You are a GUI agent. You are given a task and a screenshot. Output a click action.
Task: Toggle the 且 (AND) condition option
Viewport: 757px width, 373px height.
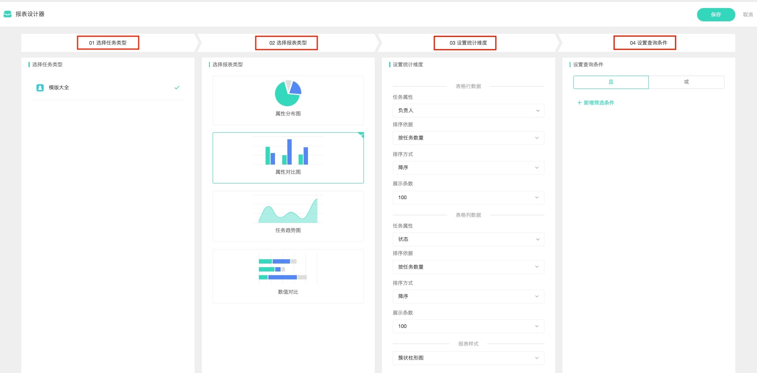(611, 82)
